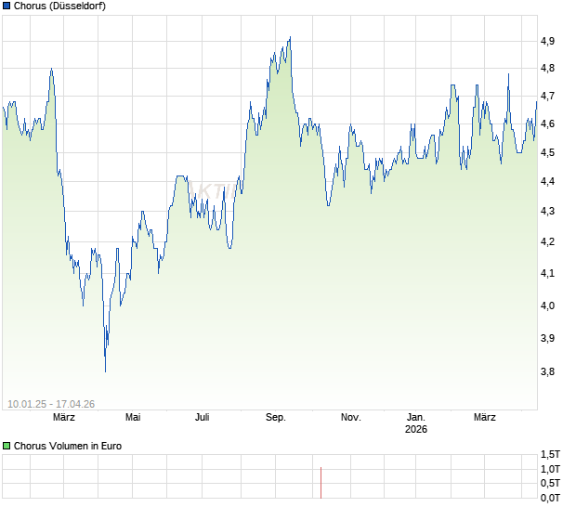Click the 'Chorus Volumen in Euro' label
The width and height of the screenshot is (576, 507).
pos(68,446)
